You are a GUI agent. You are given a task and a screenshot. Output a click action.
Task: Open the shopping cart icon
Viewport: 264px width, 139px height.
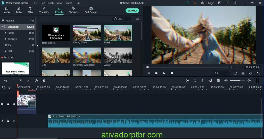click(x=195, y=3)
